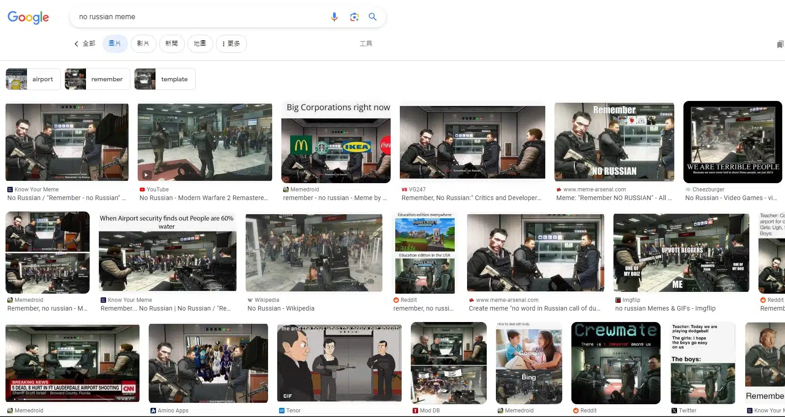
Task: Select the 地圖 maps tab
Action: (200, 44)
